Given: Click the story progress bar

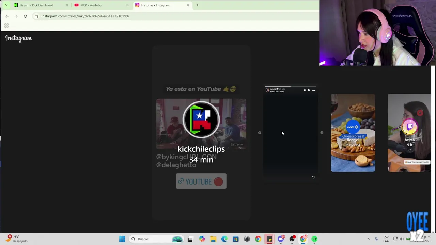Looking at the screenshot, I should pos(290,86).
